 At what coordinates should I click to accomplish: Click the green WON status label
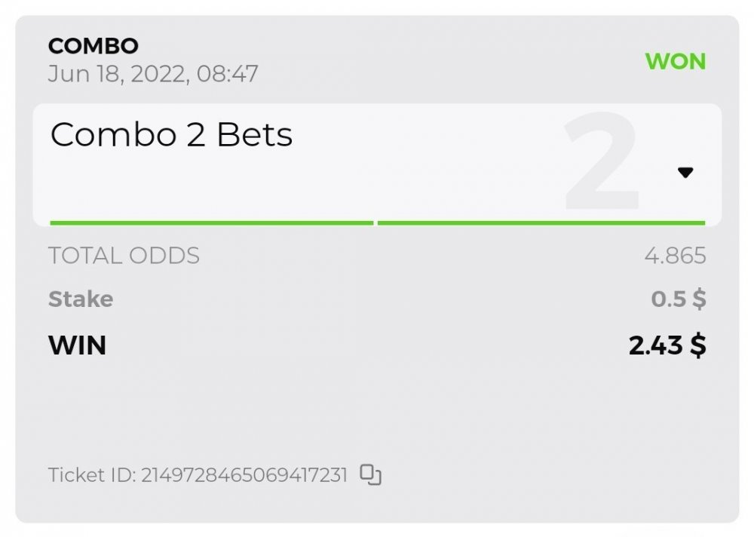pos(676,61)
